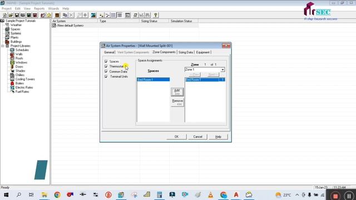Screen dimensions: 356x200
Task: Click OK in Air System Properties
Action: [176, 137]
